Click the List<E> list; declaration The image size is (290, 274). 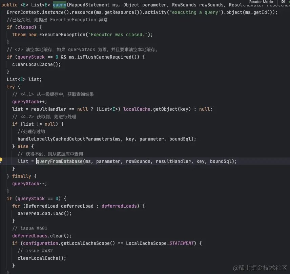pos(24,79)
